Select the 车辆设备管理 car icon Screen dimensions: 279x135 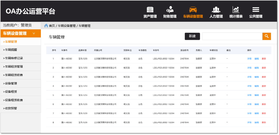(x=193, y=10)
